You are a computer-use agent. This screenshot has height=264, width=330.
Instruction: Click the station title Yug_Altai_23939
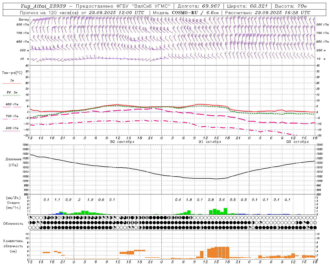pyautogui.click(x=43, y=6)
